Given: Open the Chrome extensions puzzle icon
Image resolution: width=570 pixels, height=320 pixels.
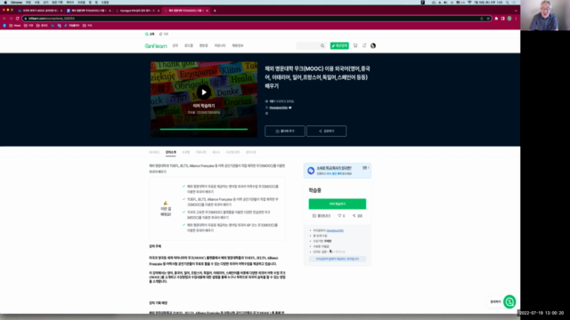Looking at the screenshot, I should 496,19.
